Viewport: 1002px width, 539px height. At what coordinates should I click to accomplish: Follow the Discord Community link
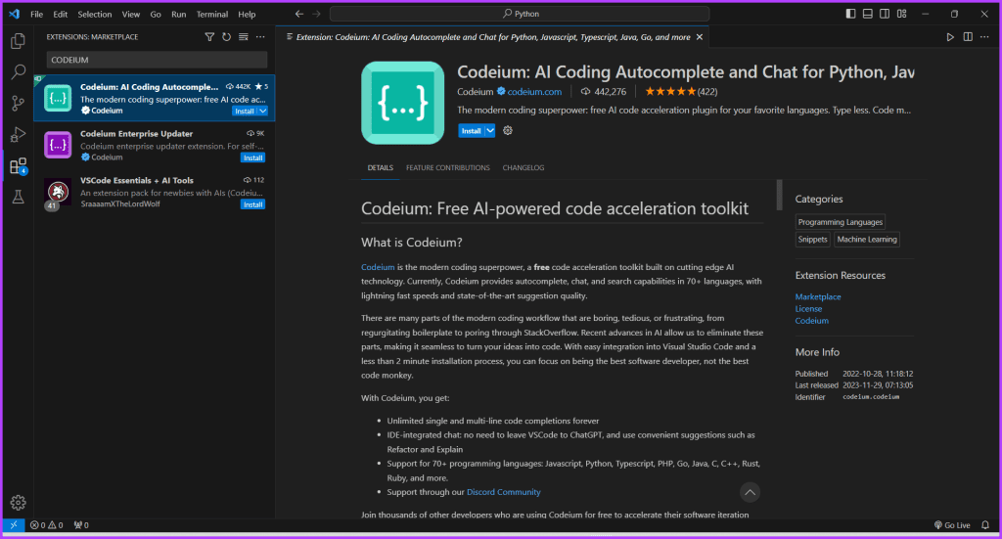(x=504, y=492)
